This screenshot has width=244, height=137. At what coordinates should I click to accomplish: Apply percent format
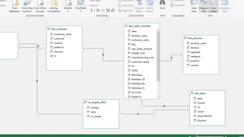tap(98, 10)
